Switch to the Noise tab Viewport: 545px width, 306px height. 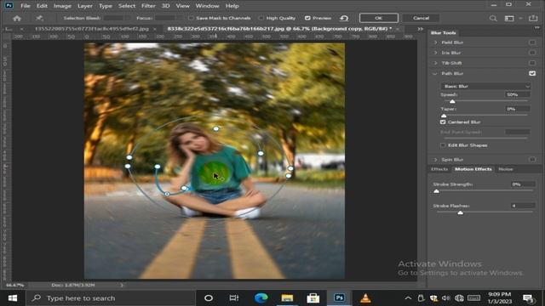point(506,169)
